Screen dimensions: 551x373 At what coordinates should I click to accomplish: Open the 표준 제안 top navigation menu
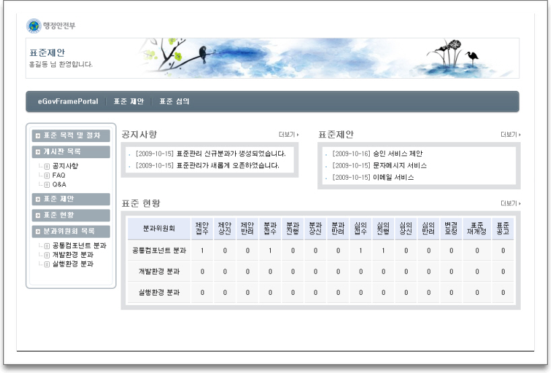(129, 102)
